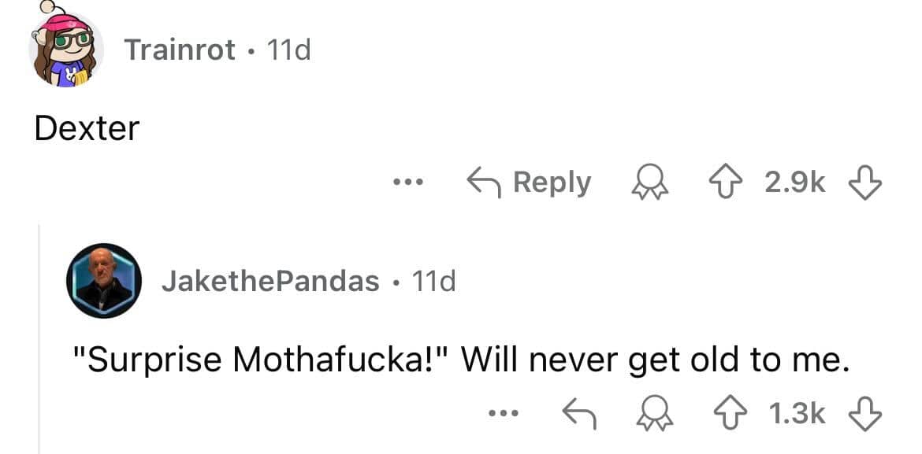Viewport: 922px width, 454px height.
Task: Collapse thread using the left vertical line
Action: (x=39, y=338)
